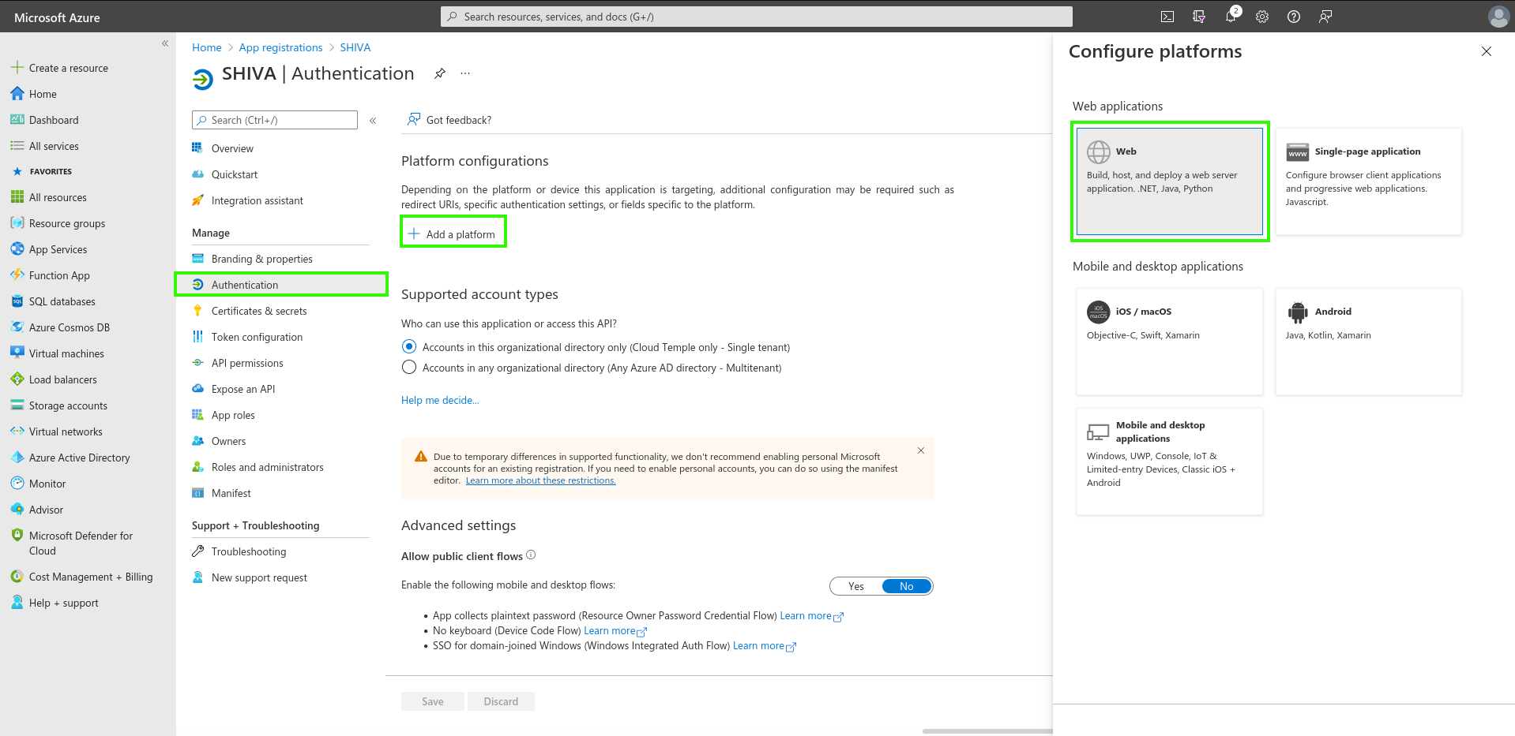Viewport: 1515px width, 736px height.
Task: Open portal settings gear icon
Action: (x=1262, y=17)
